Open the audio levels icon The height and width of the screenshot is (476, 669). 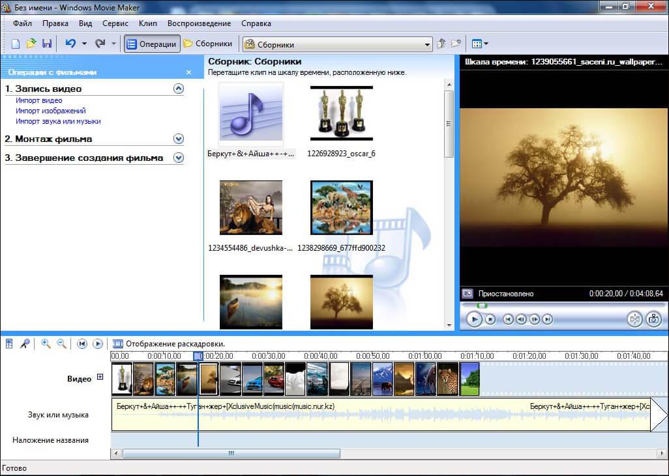point(9,343)
